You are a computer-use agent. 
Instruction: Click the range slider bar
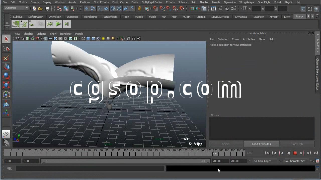[x=125, y=161]
